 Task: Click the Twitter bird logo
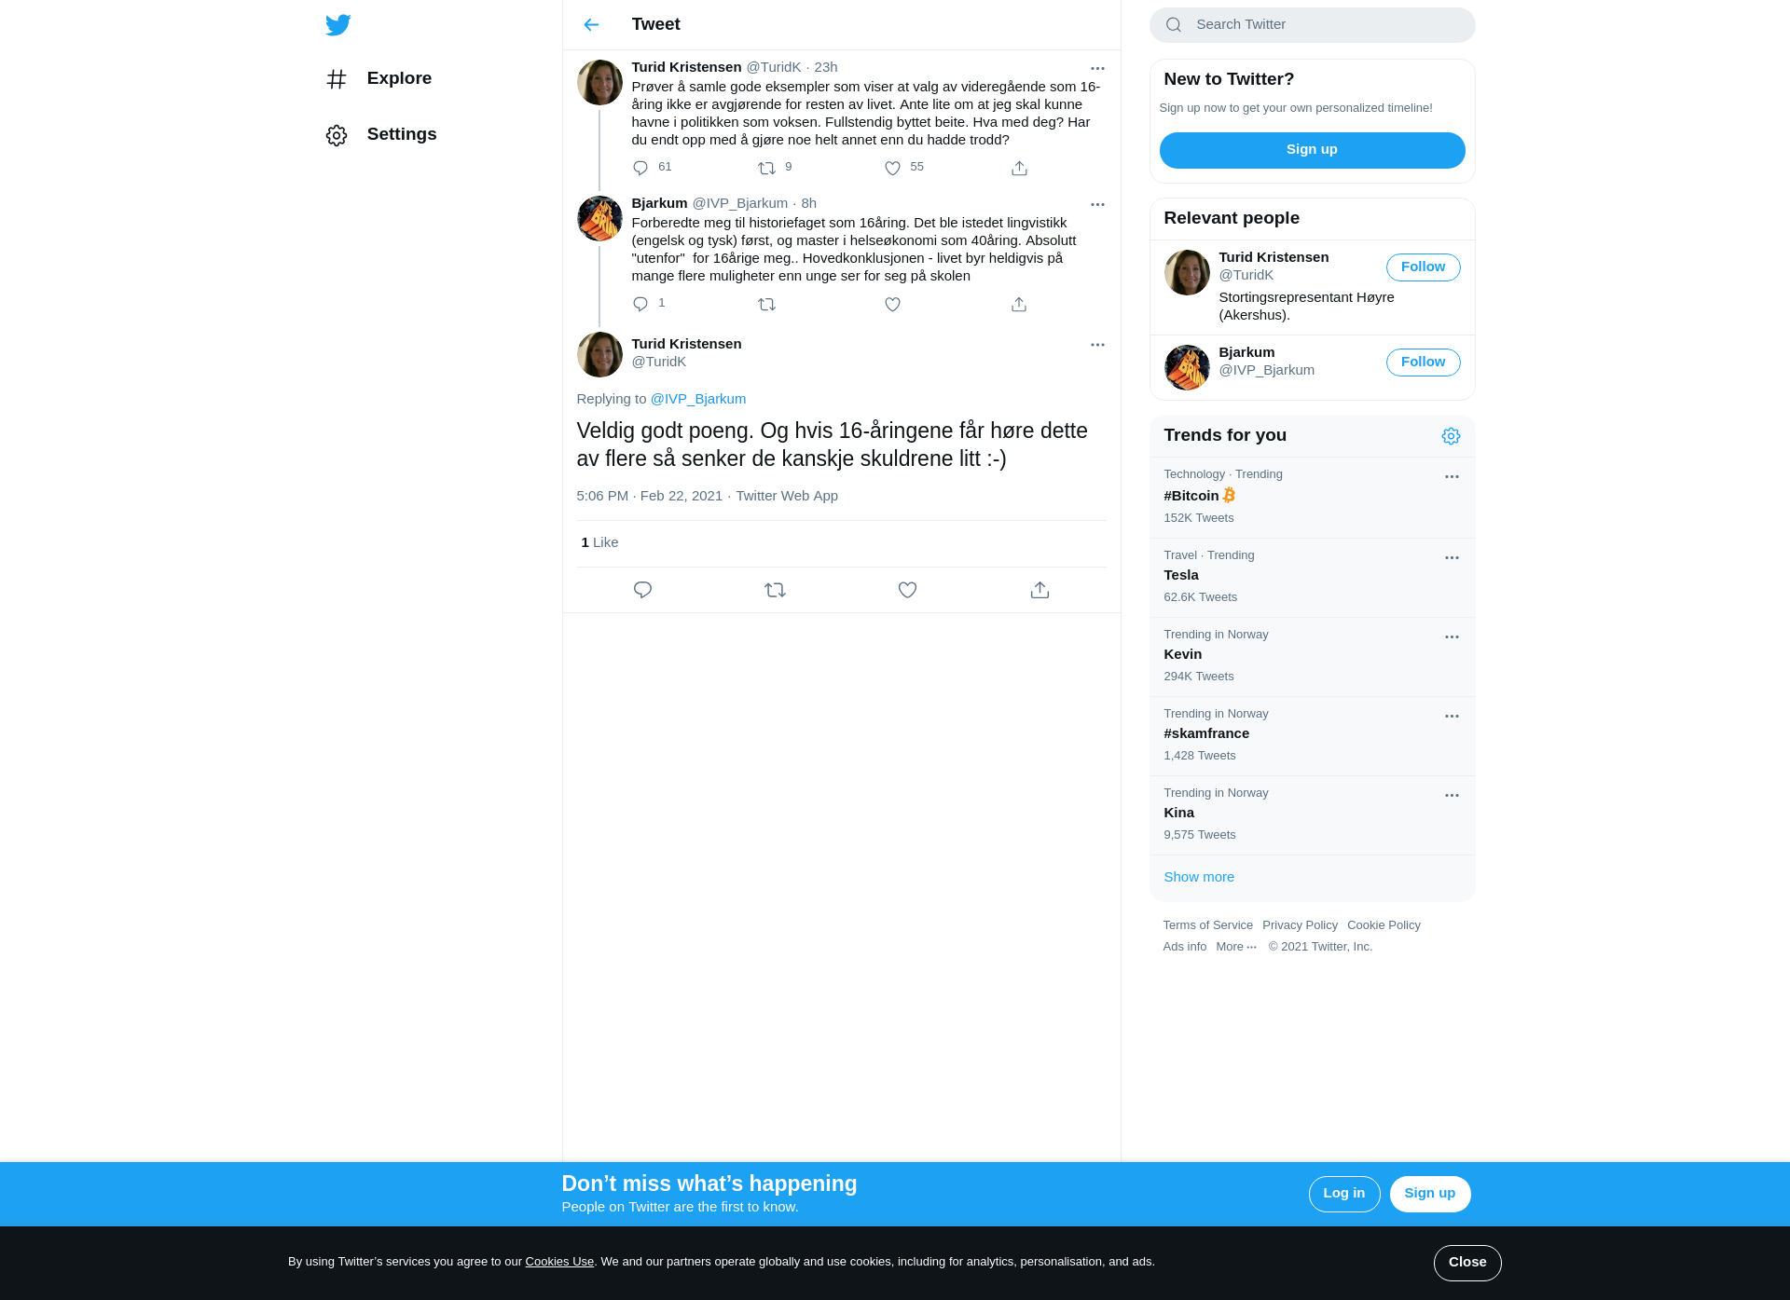pos(338,25)
